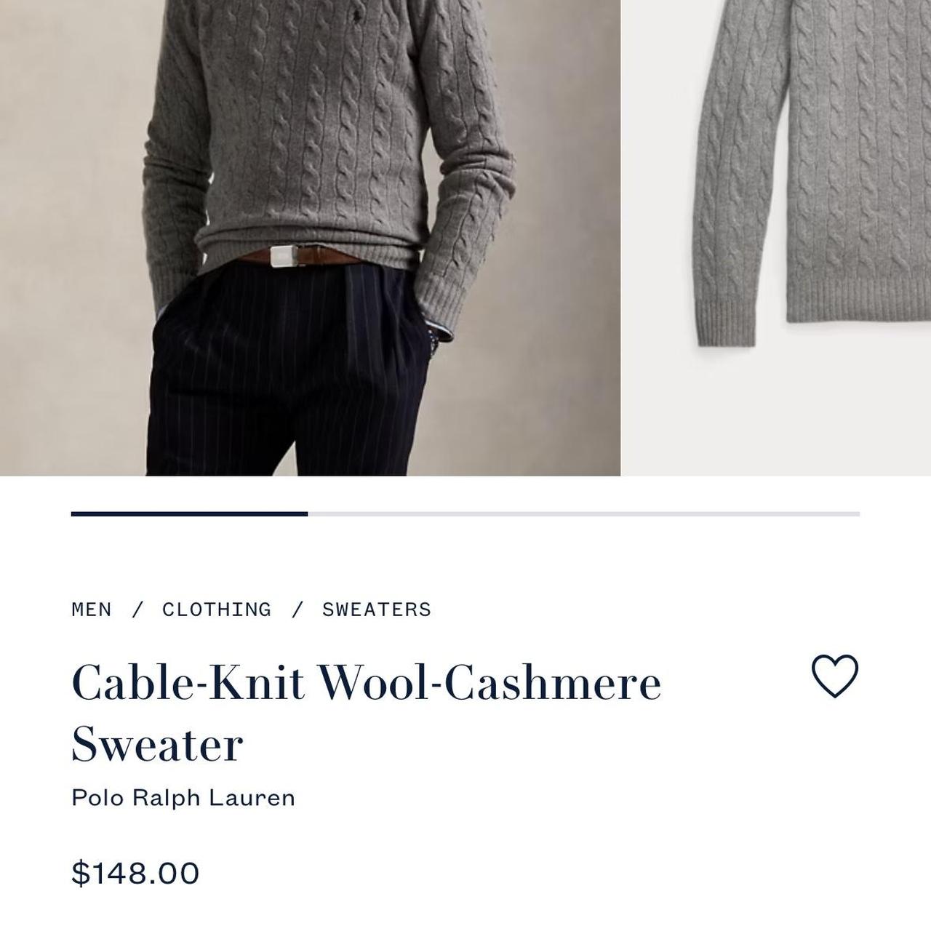931x931 pixels.
Task: Open the model photo wearing gray sweater
Action: click(x=310, y=238)
